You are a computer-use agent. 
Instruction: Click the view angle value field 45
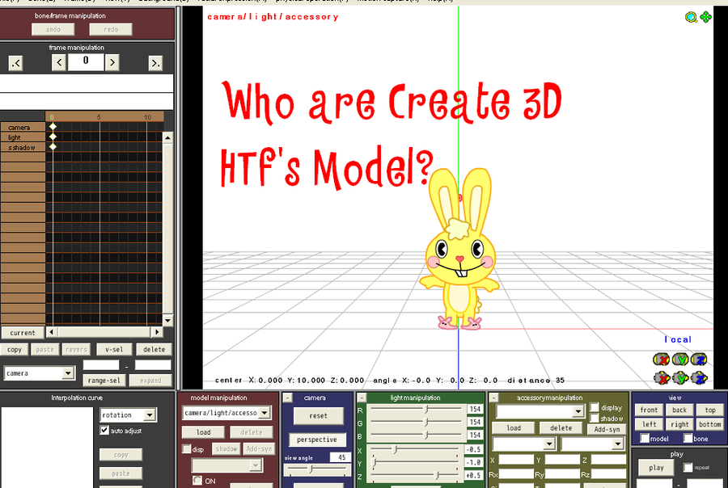tap(341, 457)
